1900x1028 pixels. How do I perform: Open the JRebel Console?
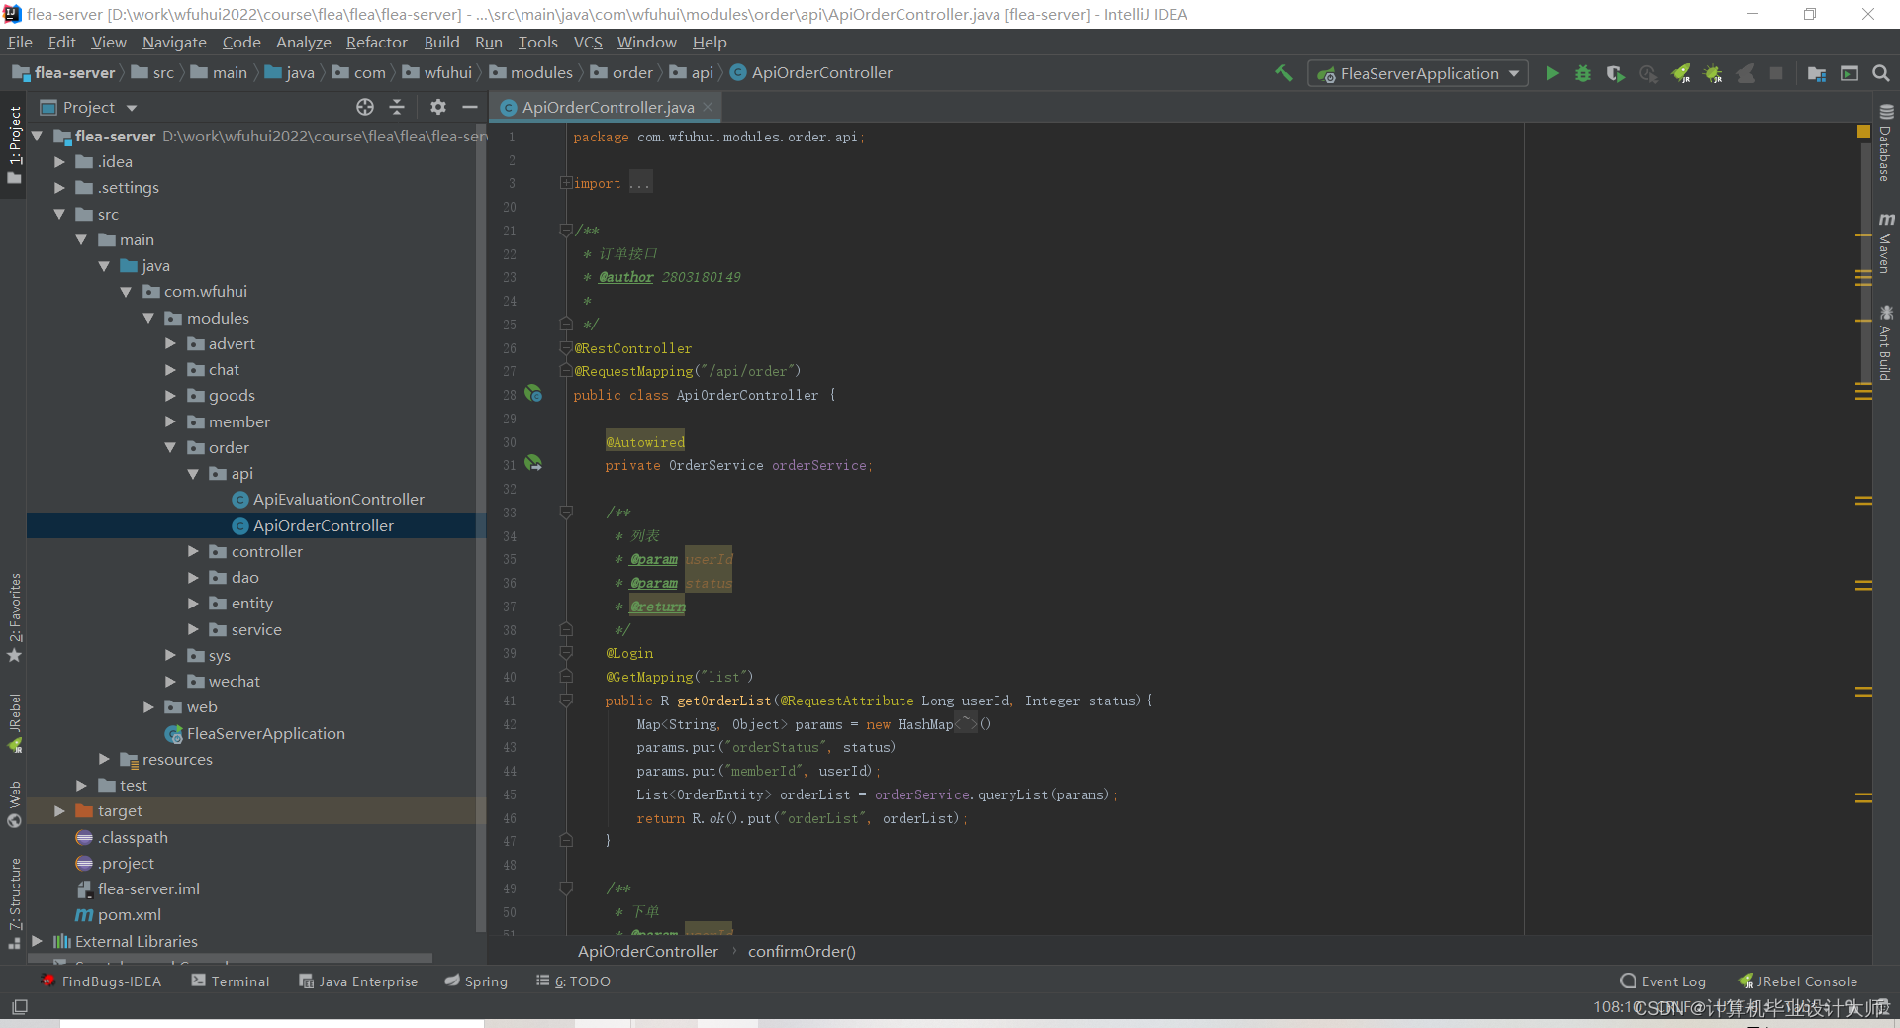click(1798, 981)
